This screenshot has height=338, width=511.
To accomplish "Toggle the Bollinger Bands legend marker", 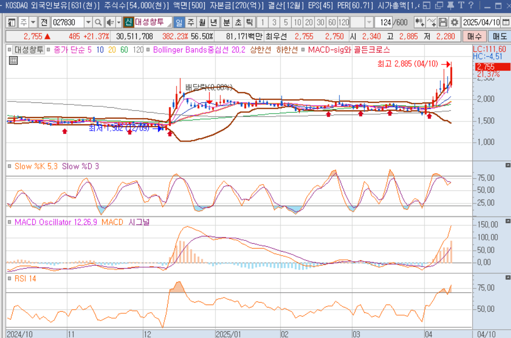I will 148,50.
